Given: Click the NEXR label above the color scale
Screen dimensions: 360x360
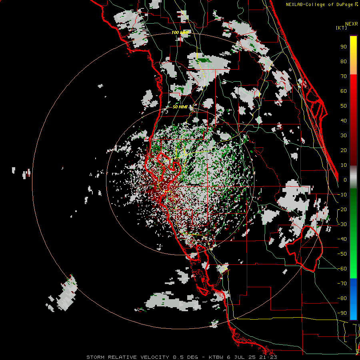Looking at the screenshot, I should tap(352, 24).
